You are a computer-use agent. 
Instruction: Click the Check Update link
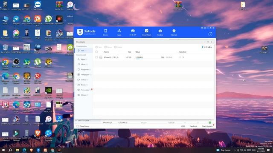(207, 126)
